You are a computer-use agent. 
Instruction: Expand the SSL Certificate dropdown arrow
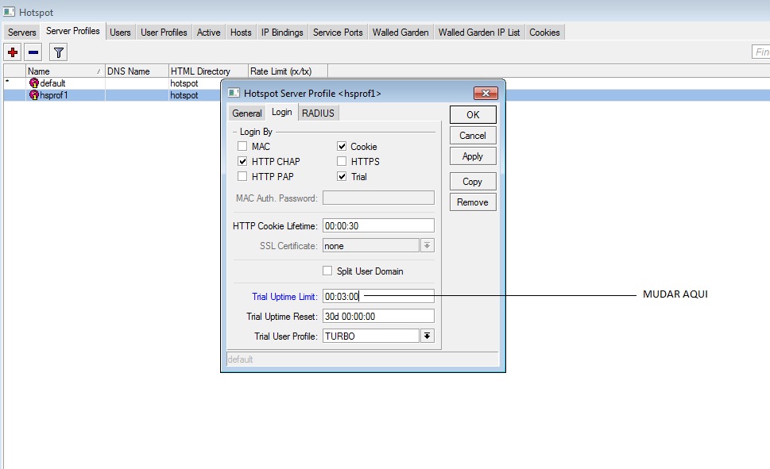pos(428,245)
